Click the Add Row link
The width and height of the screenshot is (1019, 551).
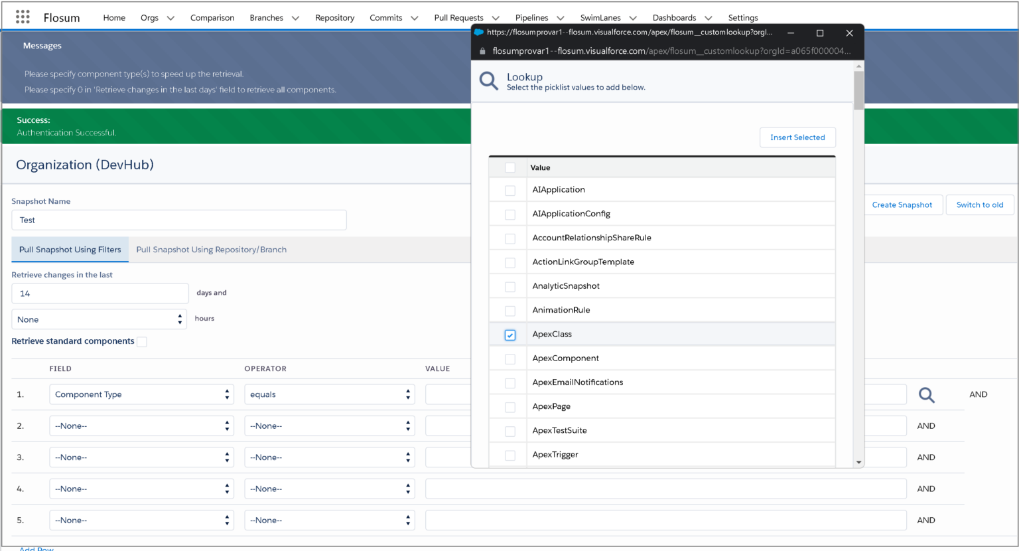(x=36, y=547)
